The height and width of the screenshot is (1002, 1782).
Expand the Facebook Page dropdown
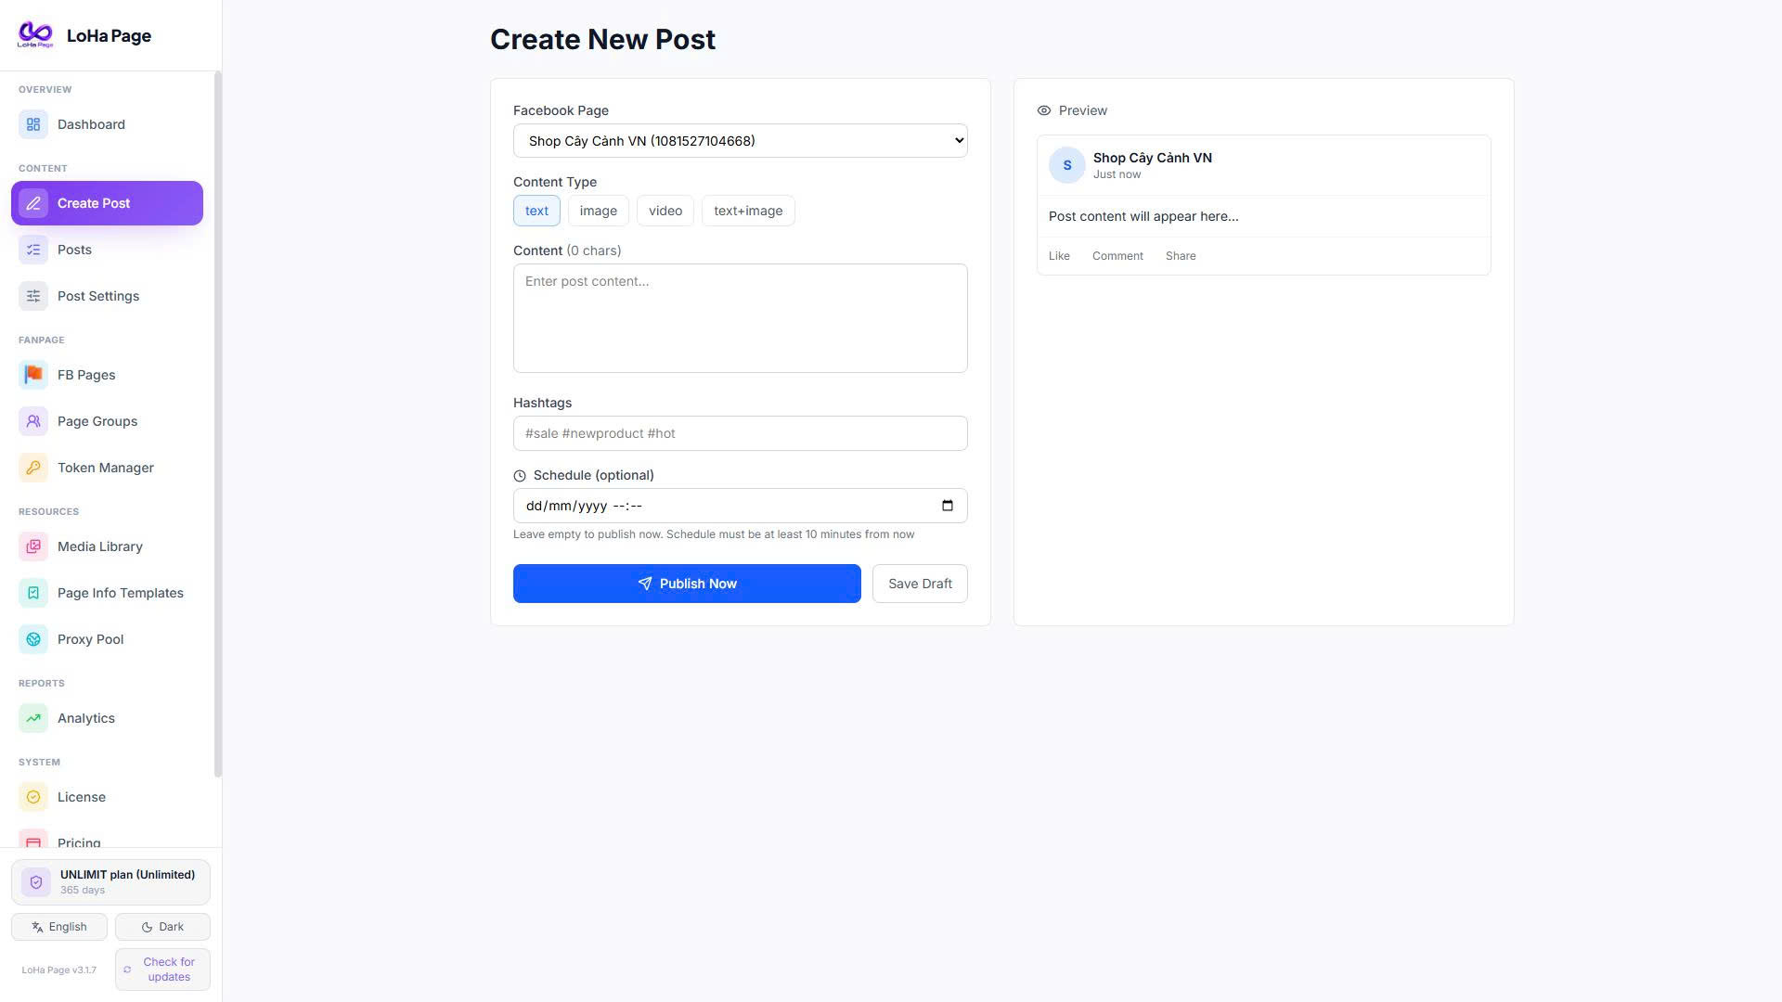(x=741, y=141)
